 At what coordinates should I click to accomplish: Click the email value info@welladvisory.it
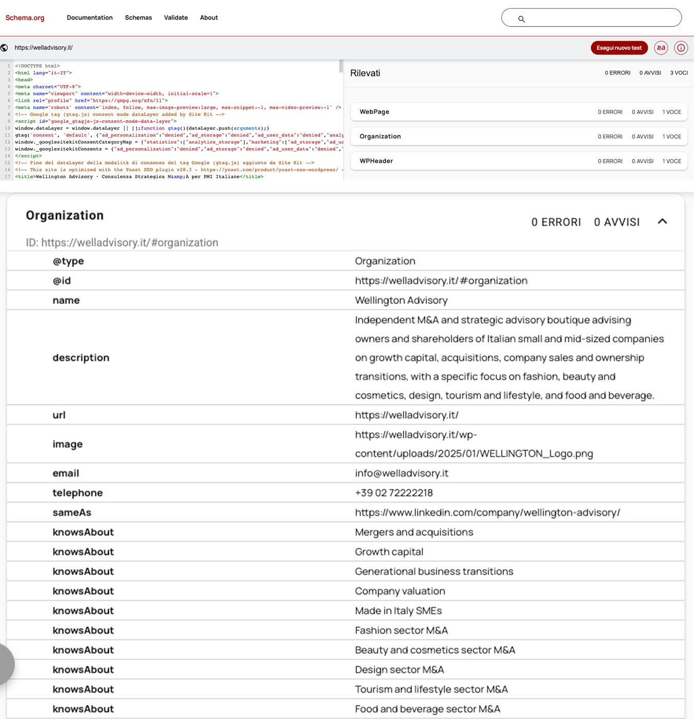(401, 473)
